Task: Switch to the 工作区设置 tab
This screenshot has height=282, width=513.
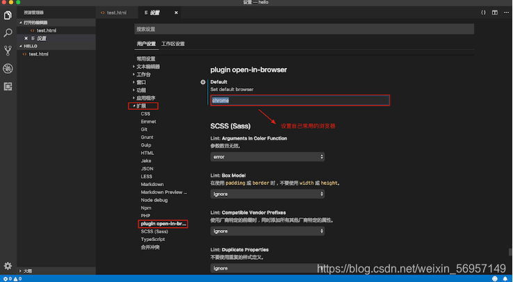Action: click(x=173, y=44)
